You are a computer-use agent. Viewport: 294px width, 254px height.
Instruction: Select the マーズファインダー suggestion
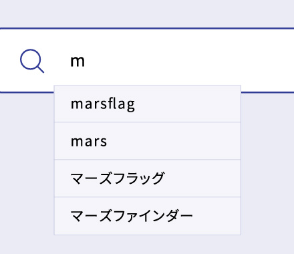(x=148, y=216)
